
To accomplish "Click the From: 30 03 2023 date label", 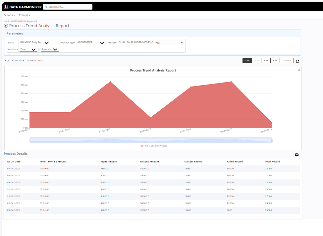I will tap(14, 61).
